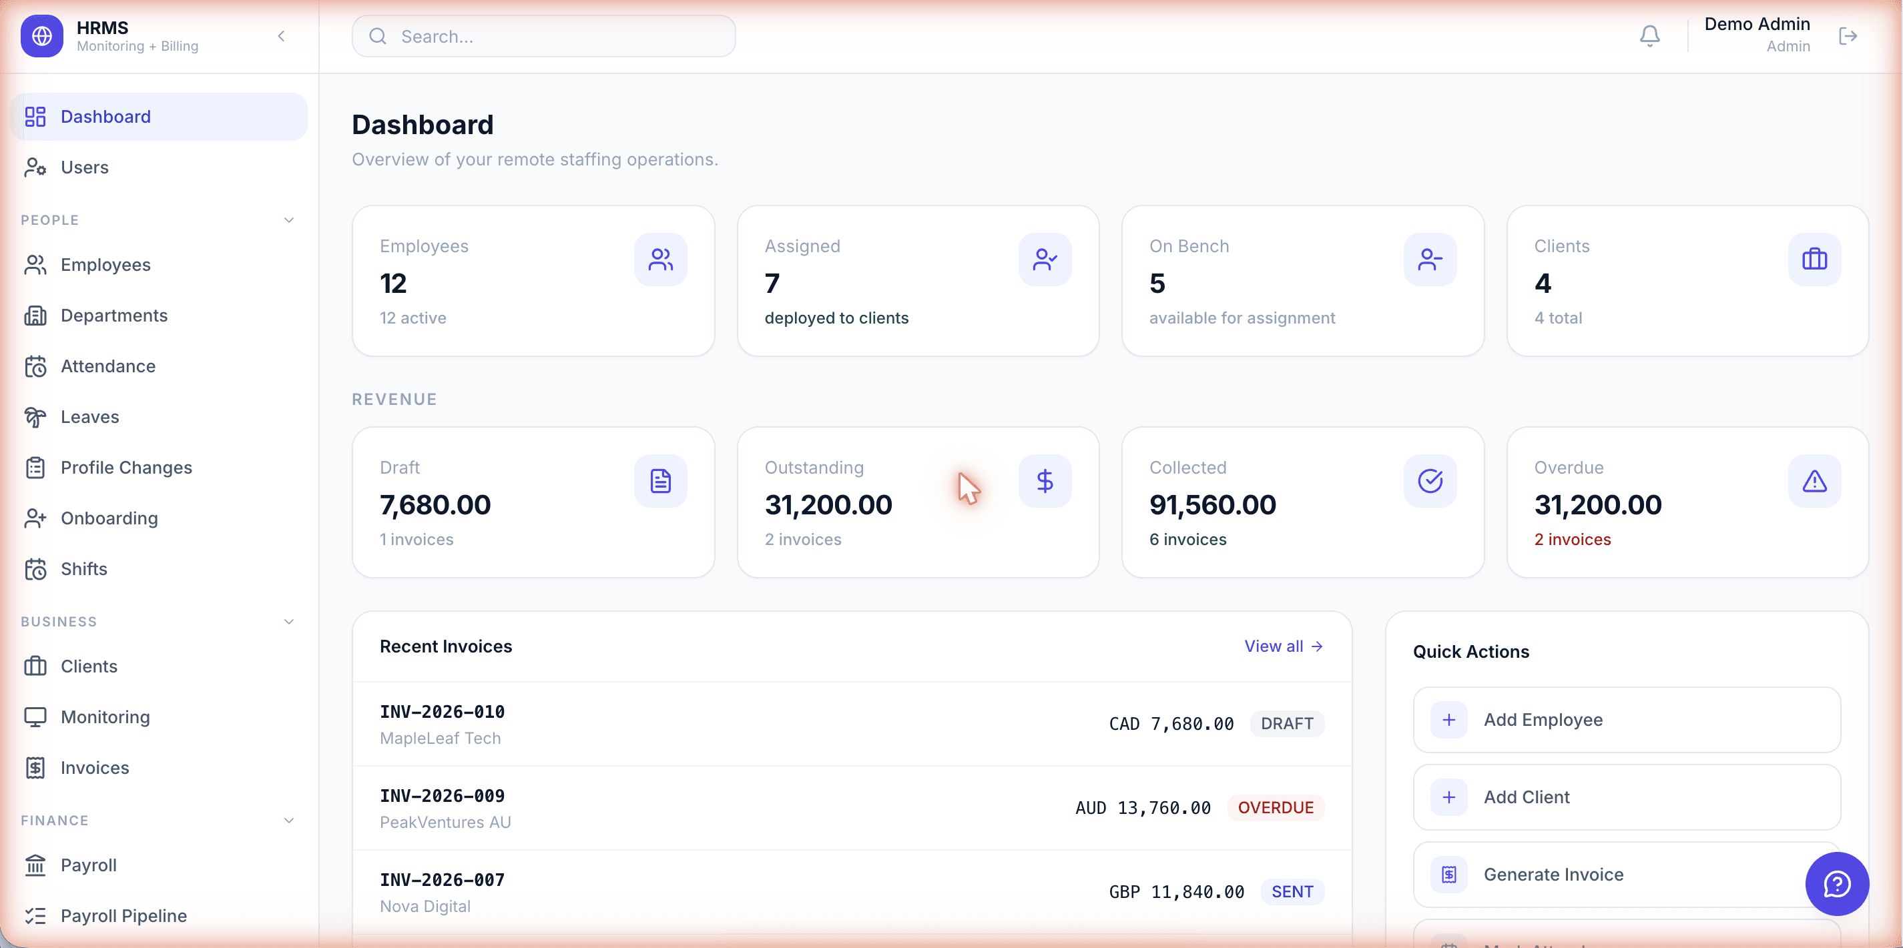Click the Assigned card user-check icon
Screen dimensions: 1903x948
click(1045, 259)
